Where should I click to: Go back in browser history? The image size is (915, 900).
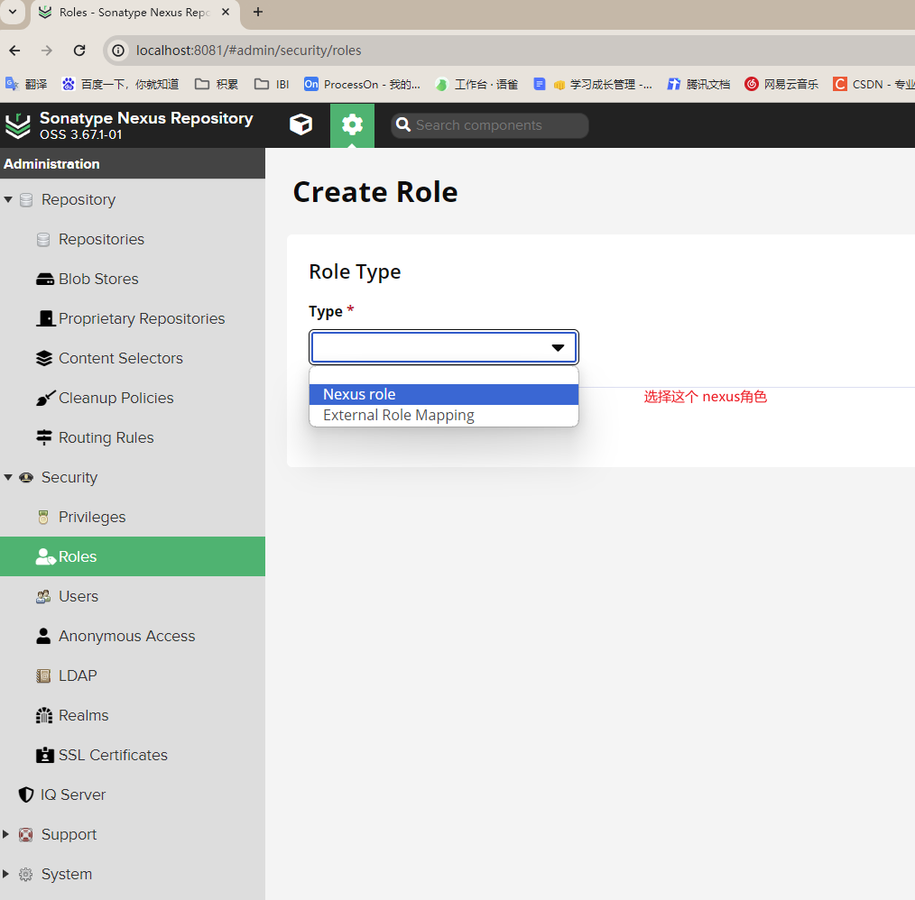pyautogui.click(x=14, y=51)
